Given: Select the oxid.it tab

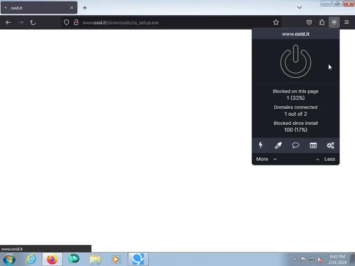Looking at the screenshot, I should 39,8.
